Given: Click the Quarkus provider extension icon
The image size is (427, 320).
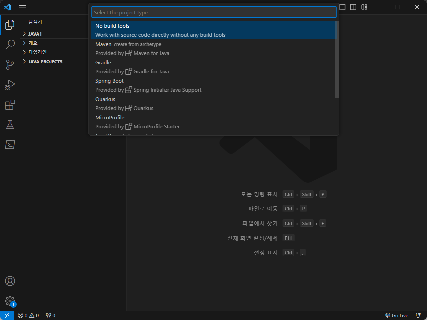Looking at the screenshot, I should (x=128, y=108).
